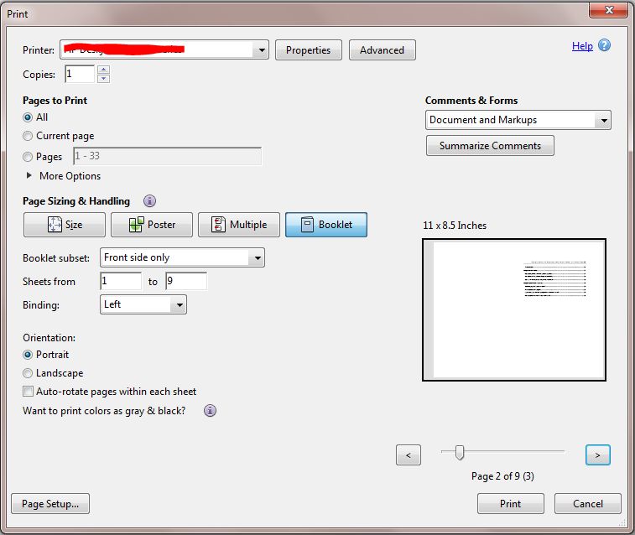Click the Page Sizing & Handling info icon
The width and height of the screenshot is (635, 535).
(x=149, y=200)
